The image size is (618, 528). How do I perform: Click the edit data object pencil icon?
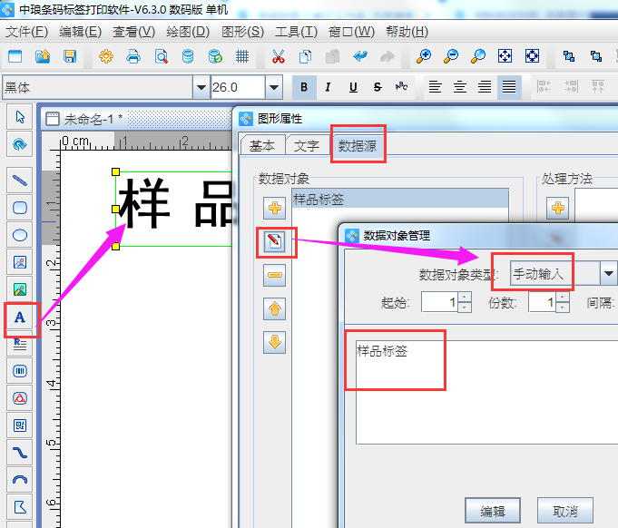click(x=275, y=241)
